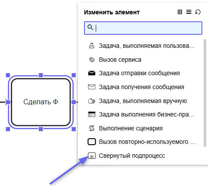Click the outlined envelope receive-message icon
Image resolution: width=208 pixels, height=186 pixels.
point(92,87)
